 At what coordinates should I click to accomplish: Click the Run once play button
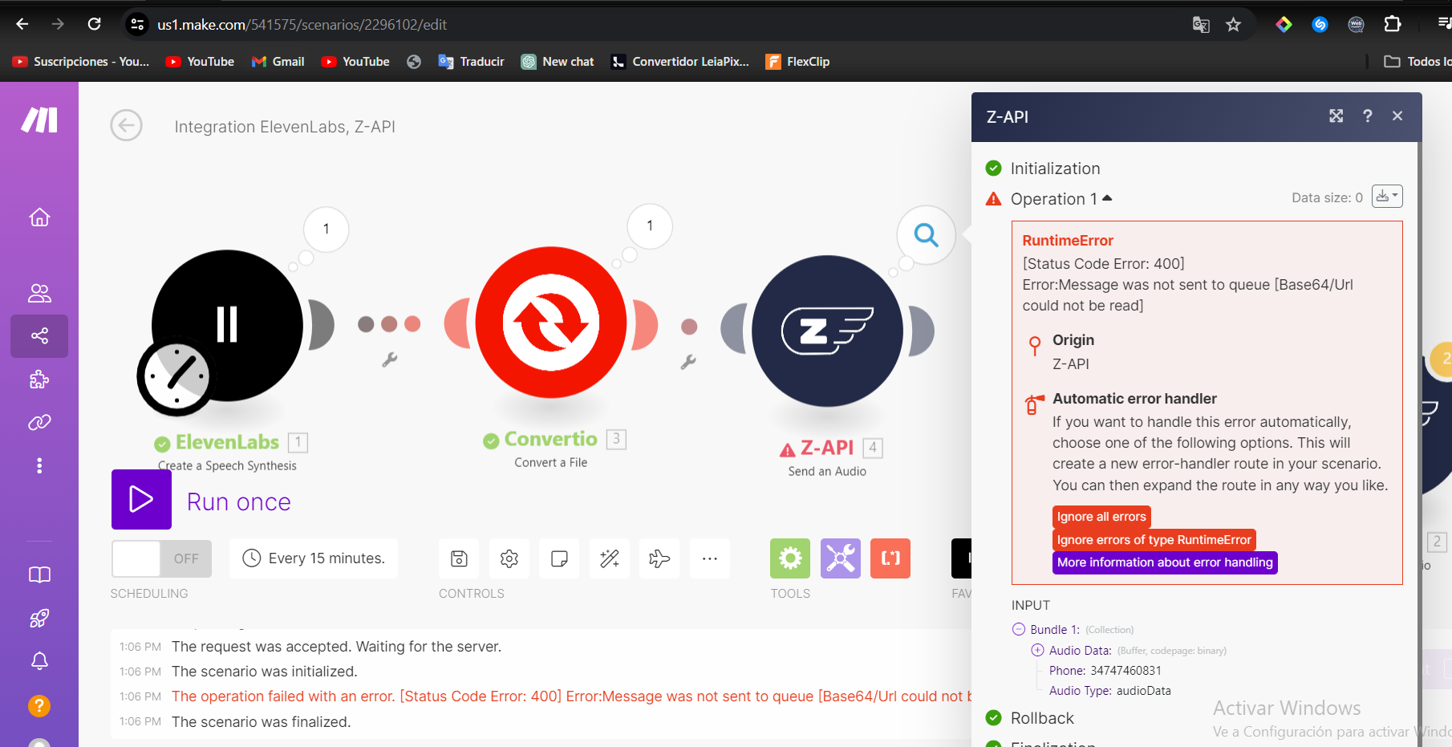141,499
